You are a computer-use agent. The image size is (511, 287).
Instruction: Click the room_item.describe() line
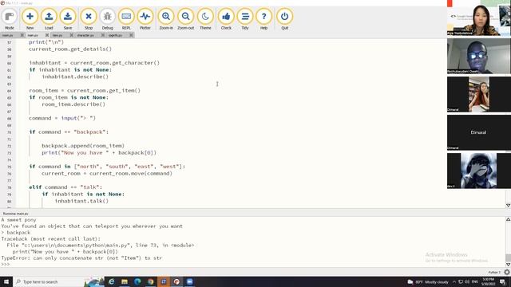[73, 104]
